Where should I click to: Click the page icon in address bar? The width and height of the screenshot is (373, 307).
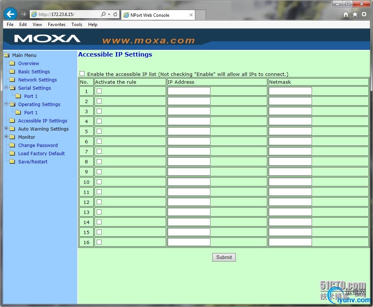point(34,14)
